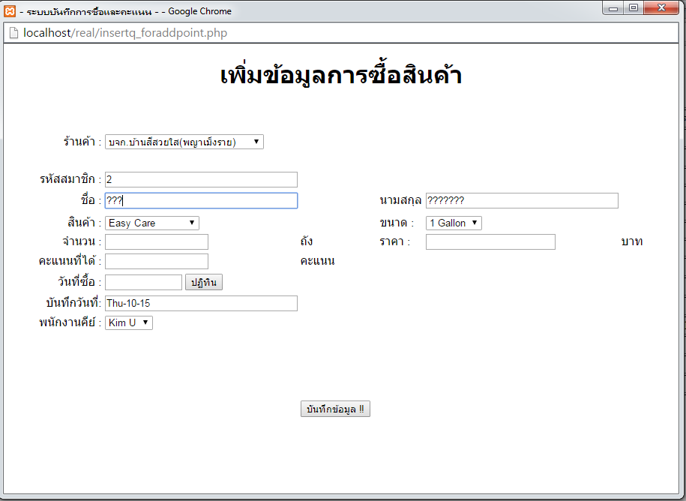This screenshot has width=686, height=501.
Task: Click the XAMPP icon in title bar
Action: (x=10, y=11)
